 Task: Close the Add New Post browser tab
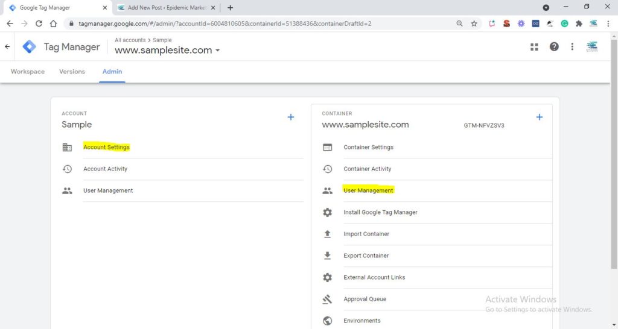coord(213,7)
